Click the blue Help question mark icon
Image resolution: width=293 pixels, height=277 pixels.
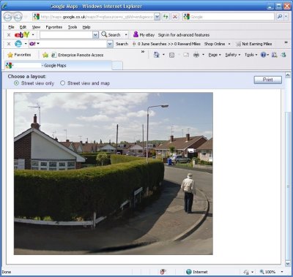point(263,55)
